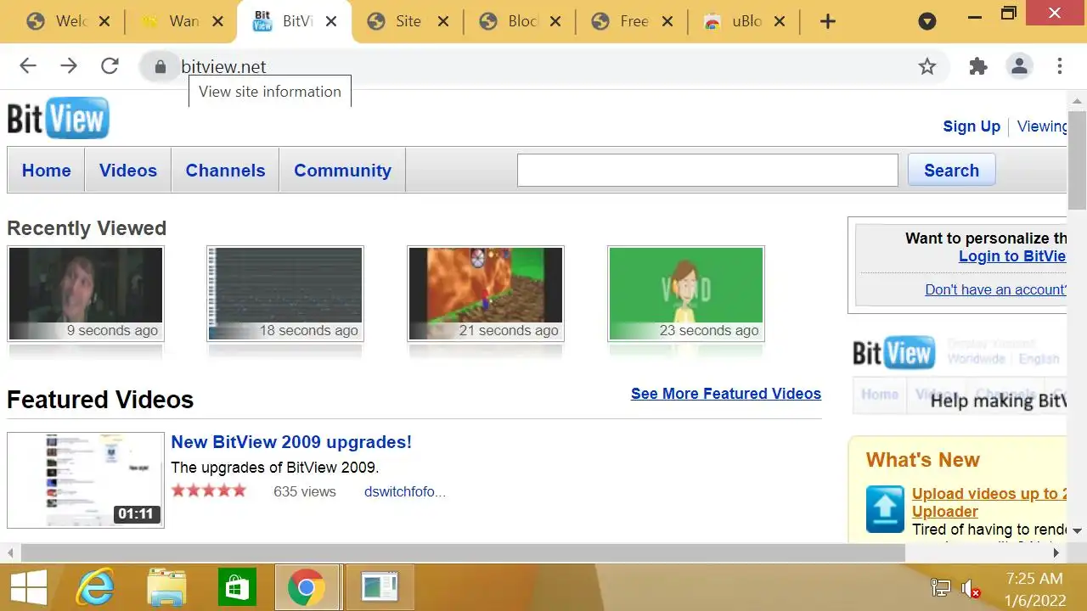1087x611 pixels.
Task: Click the vertical scrollbar thumb
Action: pyautogui.click(x=1077, y=160)
